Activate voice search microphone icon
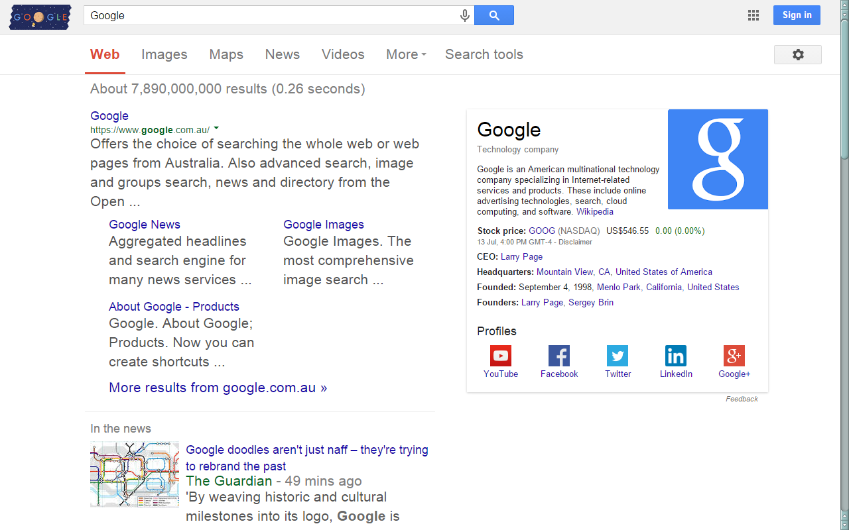 pos(465,15)
